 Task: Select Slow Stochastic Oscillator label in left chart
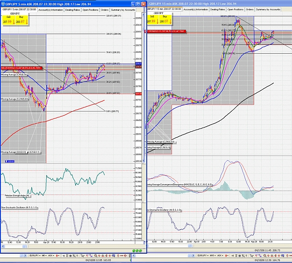(x=19, y=207)
